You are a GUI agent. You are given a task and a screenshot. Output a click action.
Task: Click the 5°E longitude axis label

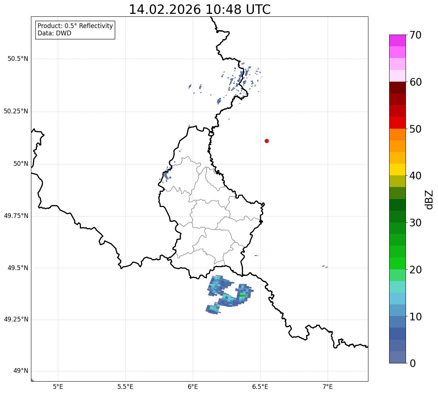coord(58,386)
